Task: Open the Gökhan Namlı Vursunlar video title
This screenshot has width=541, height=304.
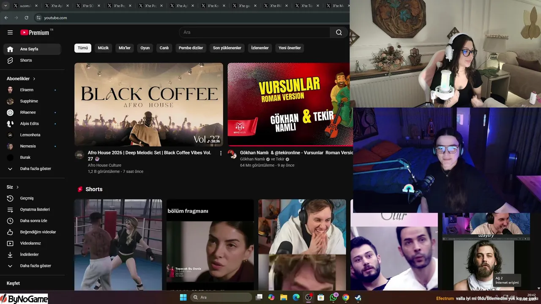Action: (x=297, y=153)
